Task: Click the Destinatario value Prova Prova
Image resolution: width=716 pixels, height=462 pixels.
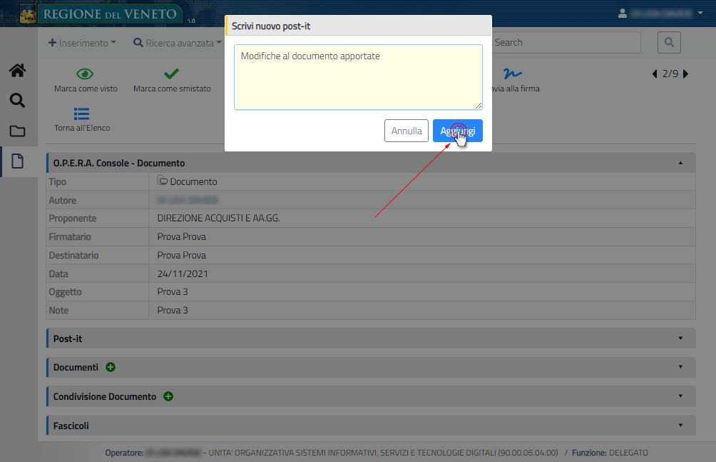Action: [x=182, y=255]
